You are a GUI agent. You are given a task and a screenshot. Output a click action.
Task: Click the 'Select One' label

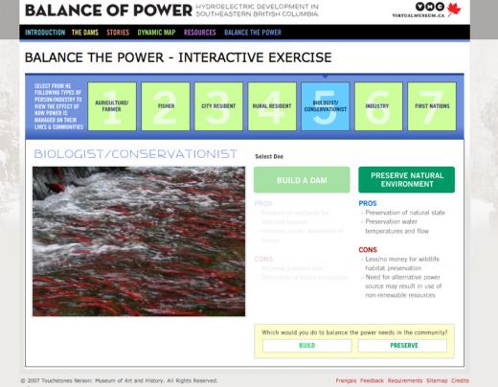[x=269, y=156]
